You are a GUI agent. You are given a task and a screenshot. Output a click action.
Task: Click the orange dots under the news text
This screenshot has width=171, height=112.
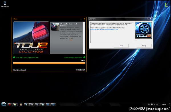point(71,40)
